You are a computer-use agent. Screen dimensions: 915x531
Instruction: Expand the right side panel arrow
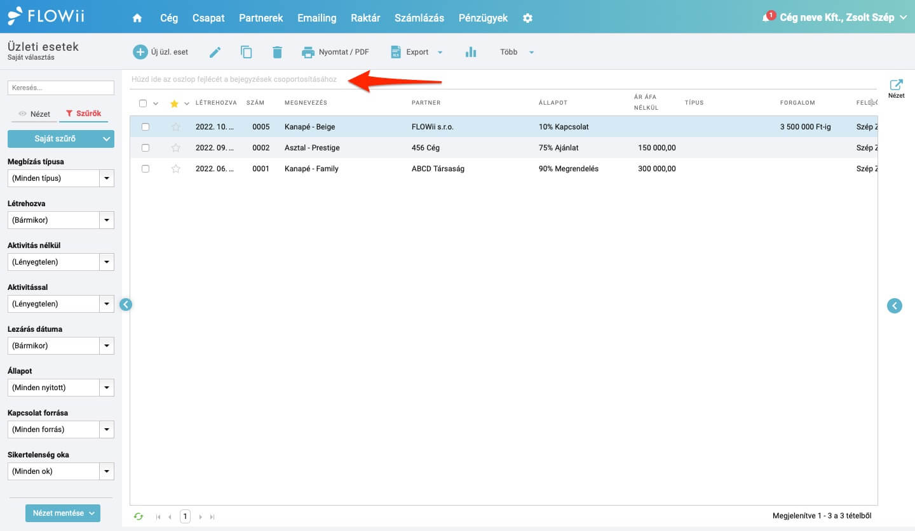click(895, 306)
